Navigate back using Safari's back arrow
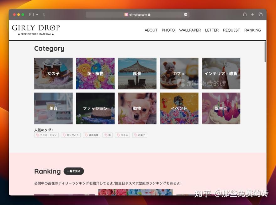Image resolution: width=276 pixels, height=205 pixels. (43, 14)
